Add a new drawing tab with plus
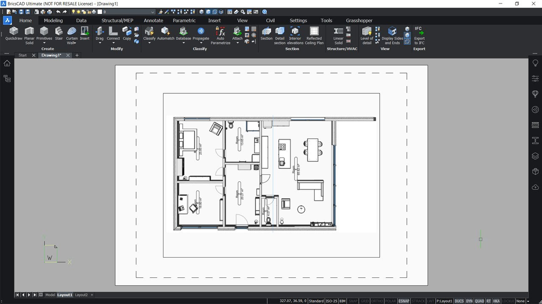Image resolution: width=542 pixels, height=304 pixels. (77, 55)
